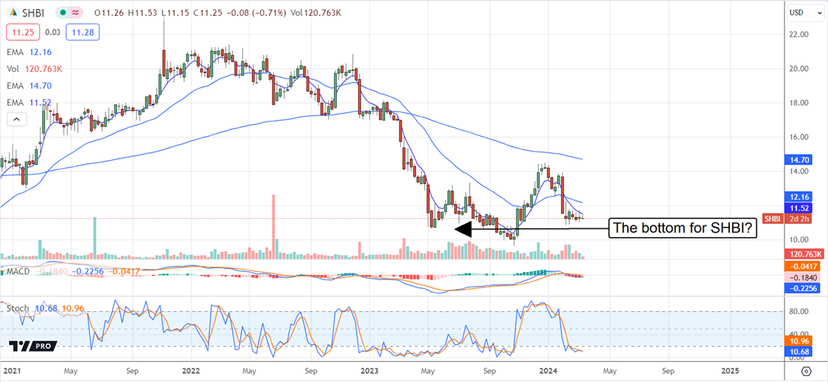Image resolution: width=828 pixels, height=383 pixels.
Task: Click the pink approximate data icon
Action: [75, 12]
